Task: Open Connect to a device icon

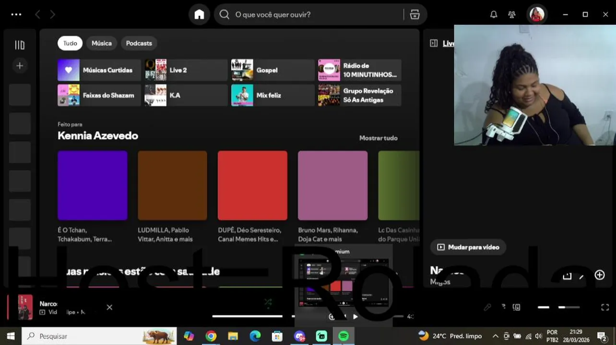Action: (x=517, y=307)
